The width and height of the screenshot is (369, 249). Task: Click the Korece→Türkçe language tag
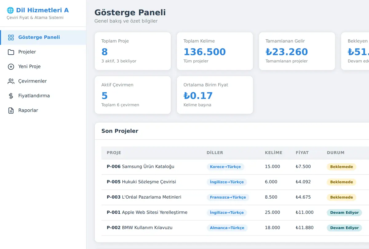(x=225, y=167)
